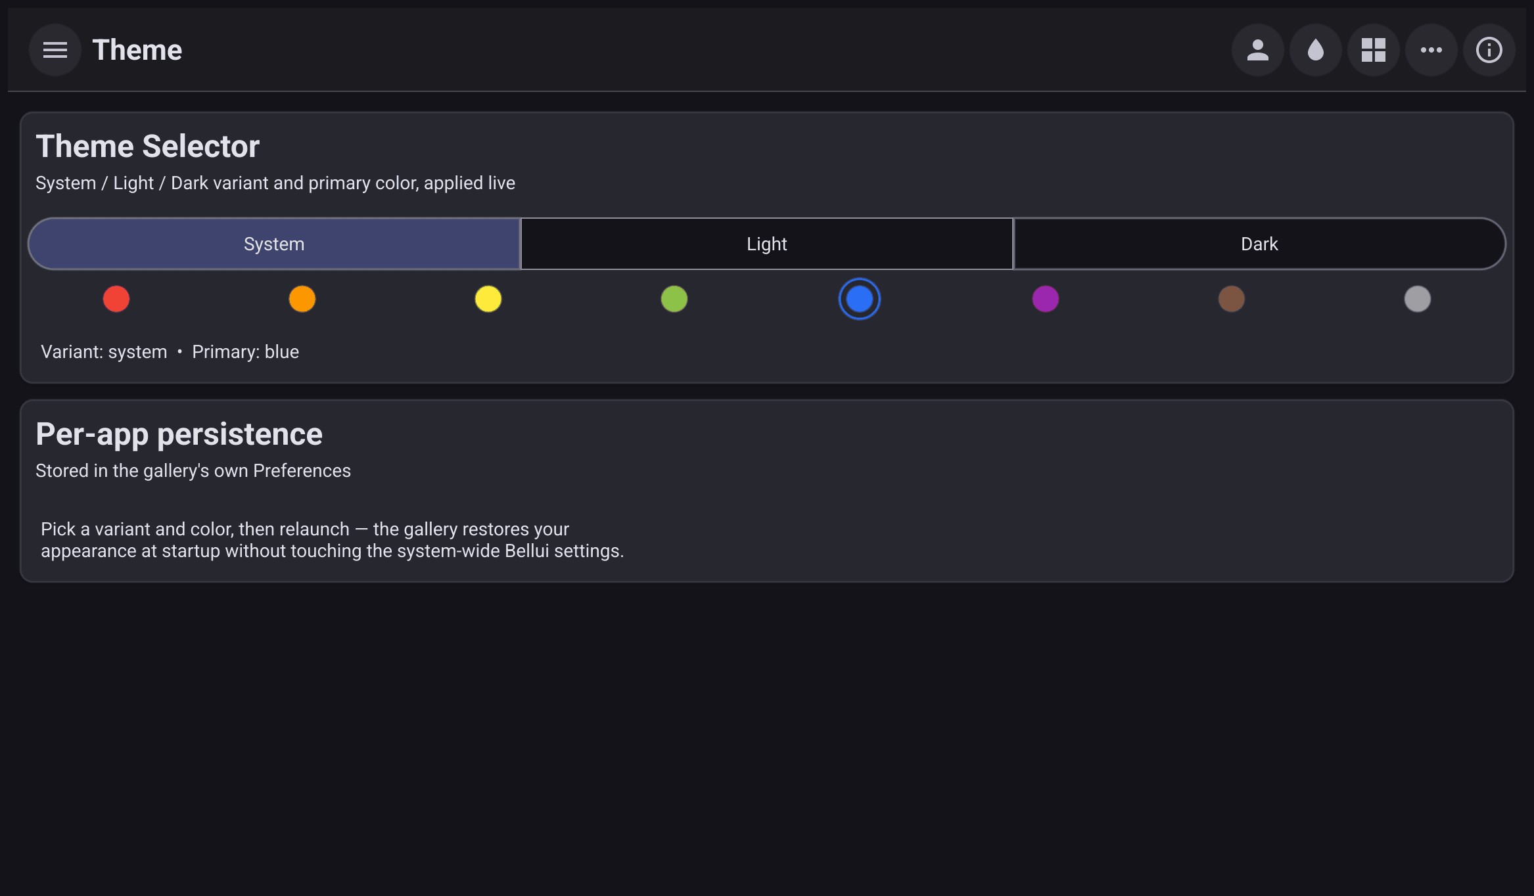Switch to the Dark theme variant

point(1260,244)
